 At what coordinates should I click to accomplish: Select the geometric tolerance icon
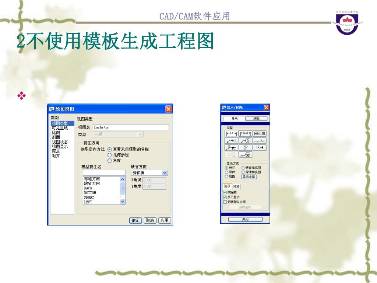click(260, 133)
